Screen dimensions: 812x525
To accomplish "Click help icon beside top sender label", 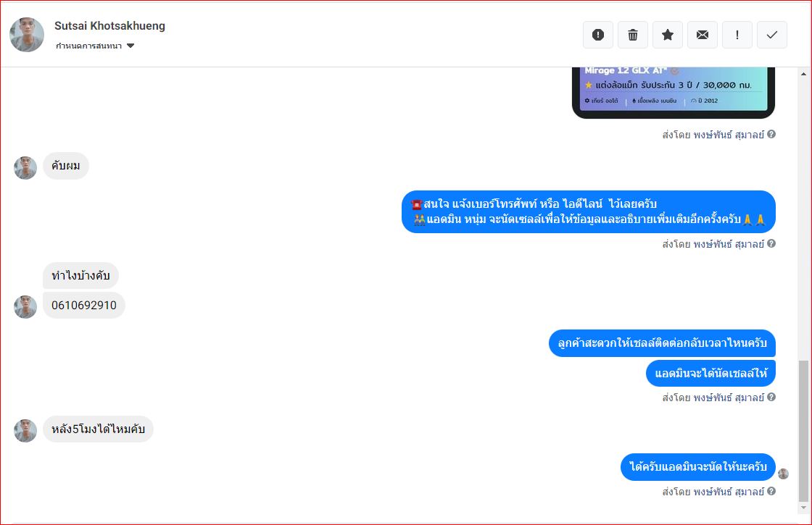I will tap(771, 135).
